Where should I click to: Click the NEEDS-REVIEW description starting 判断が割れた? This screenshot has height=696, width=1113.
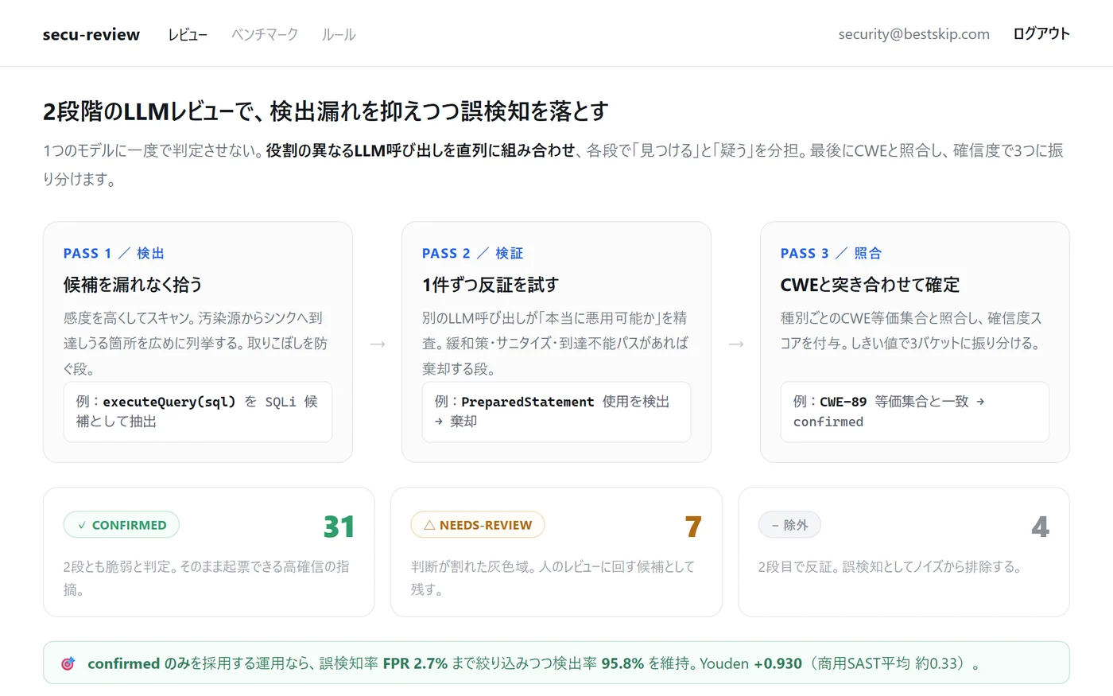pos(553,578)
